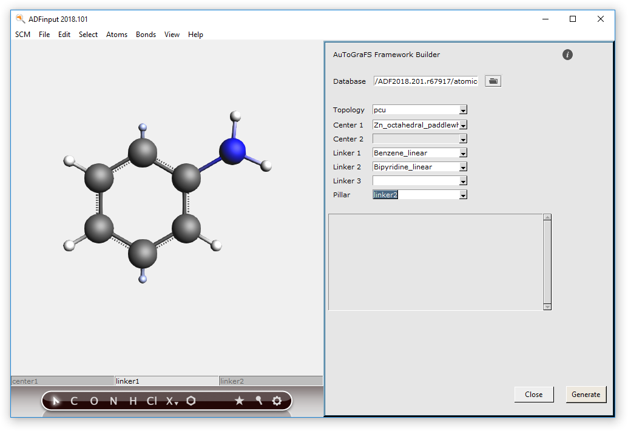Expand the Center 1 dropdown
Screen dimensions: 628x431
tap(463, 125)
